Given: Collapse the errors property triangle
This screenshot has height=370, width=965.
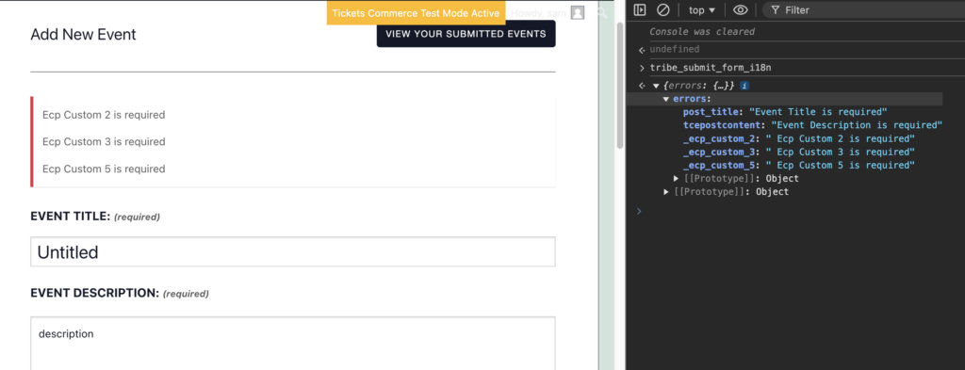Looking at the screenshot, I should click(x=666, y=99).
